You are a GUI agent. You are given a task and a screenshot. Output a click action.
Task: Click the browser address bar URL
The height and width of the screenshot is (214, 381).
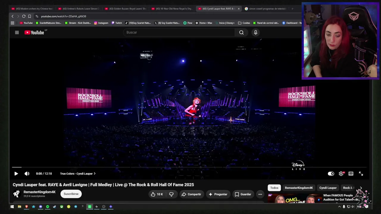click(63, 16)
